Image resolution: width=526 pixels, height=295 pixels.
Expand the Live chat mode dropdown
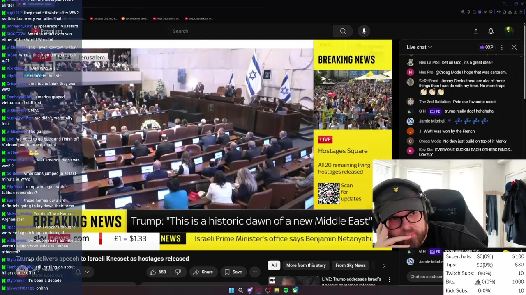[x=419, y=47]
